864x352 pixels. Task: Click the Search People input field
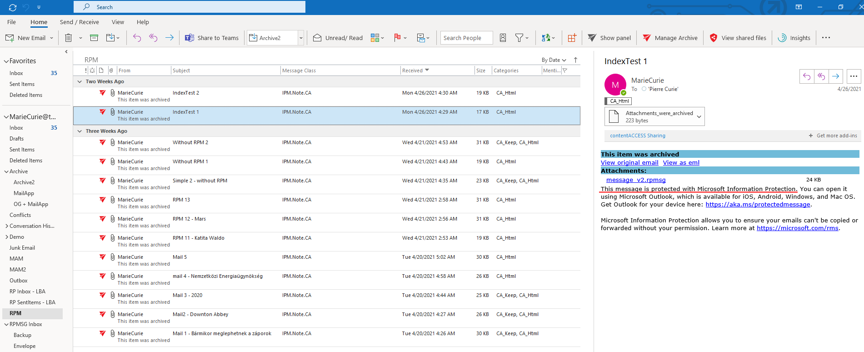(466, 38)
